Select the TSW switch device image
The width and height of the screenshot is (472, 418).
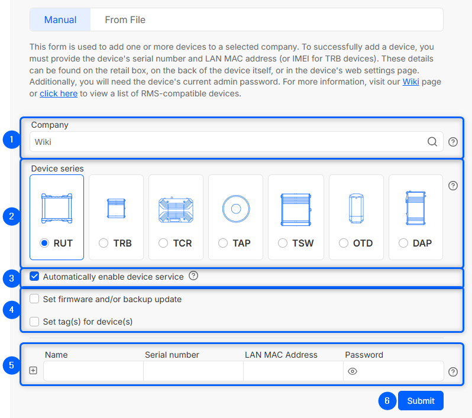295,208
